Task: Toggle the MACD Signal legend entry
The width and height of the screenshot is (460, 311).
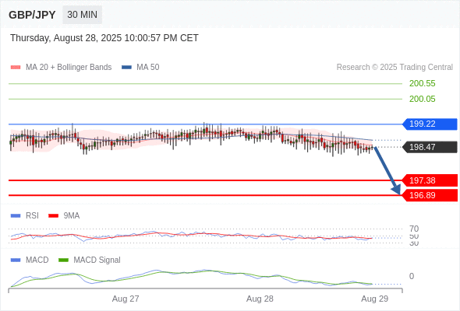Action: click(90, 260)
